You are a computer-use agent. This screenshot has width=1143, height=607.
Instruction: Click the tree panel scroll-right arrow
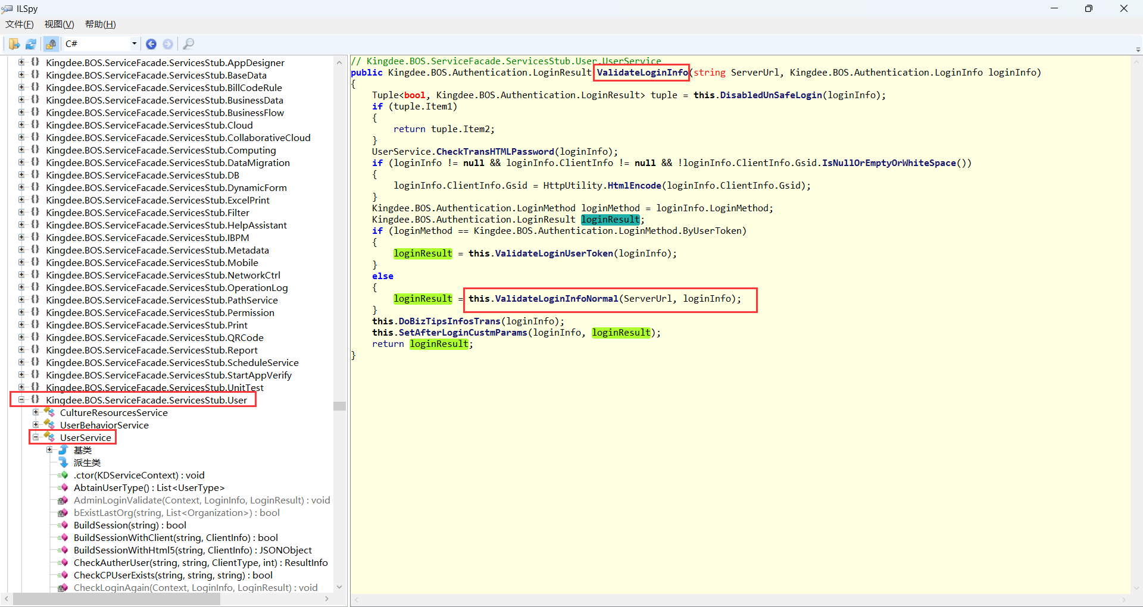pyautogui.click(x=327, y=599)
